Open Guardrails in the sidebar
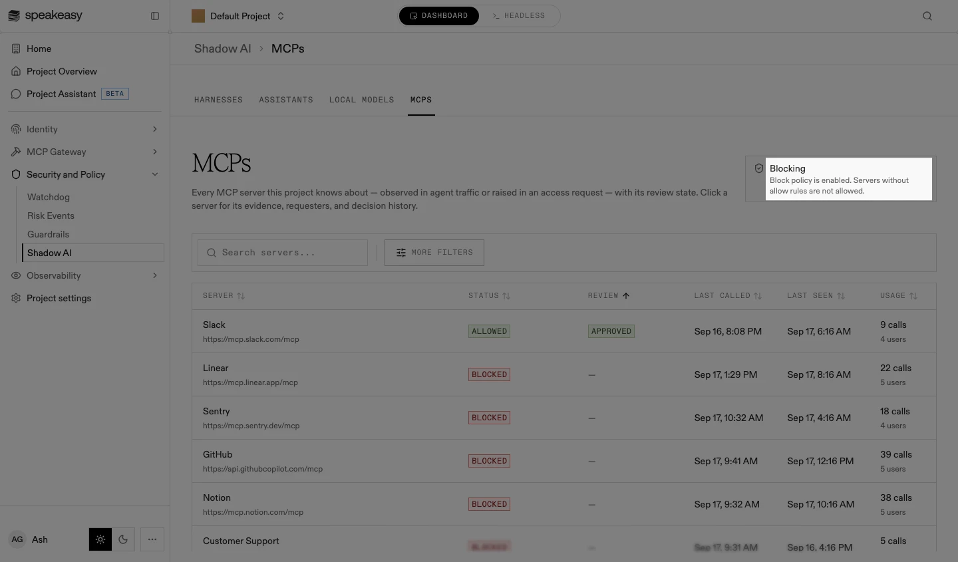This screenshot has width=958, height=562. click(x=48, y=234)
